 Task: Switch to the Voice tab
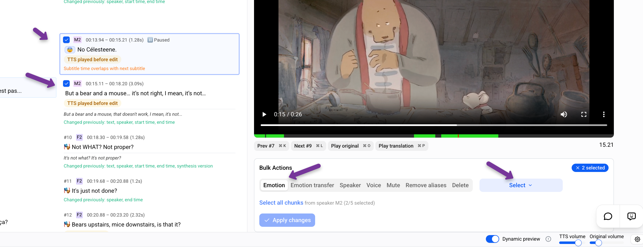(374, 185)
